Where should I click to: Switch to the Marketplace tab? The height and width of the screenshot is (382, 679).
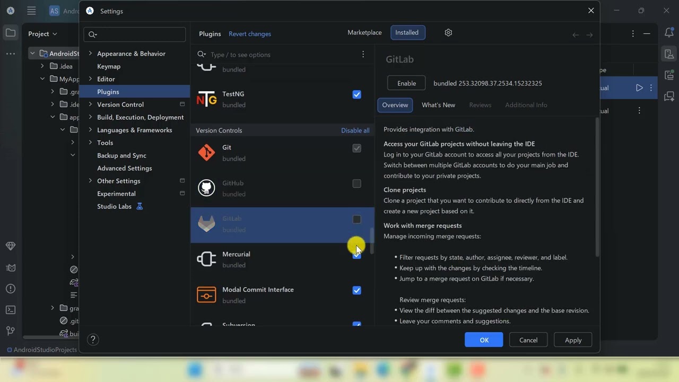coord(364,32)
